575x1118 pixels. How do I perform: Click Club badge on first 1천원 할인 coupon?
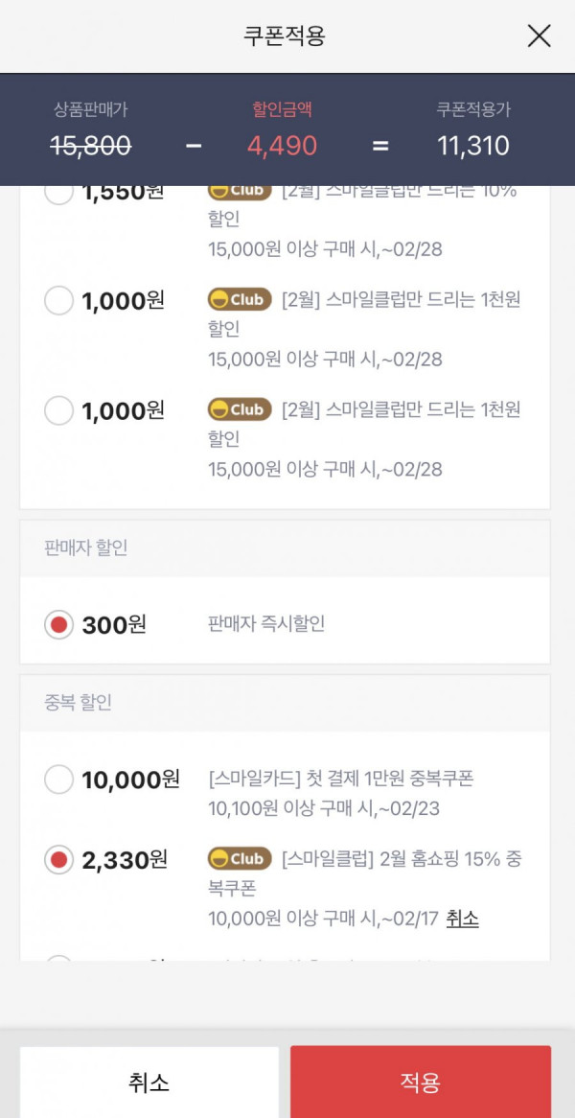pyautogui.click(x=240, y=299)
